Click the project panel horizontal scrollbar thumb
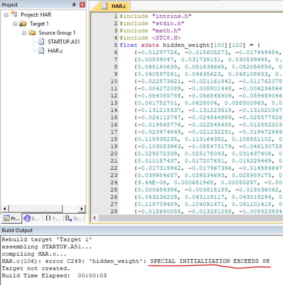The width and height of the screenshot is (283, 285). tap(36, 209)
